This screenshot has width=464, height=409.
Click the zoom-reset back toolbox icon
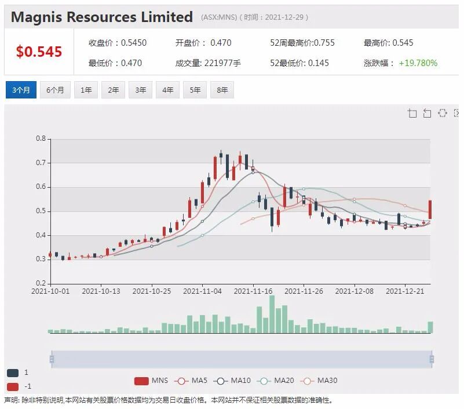pyautogui.click(x=427, y=113)
